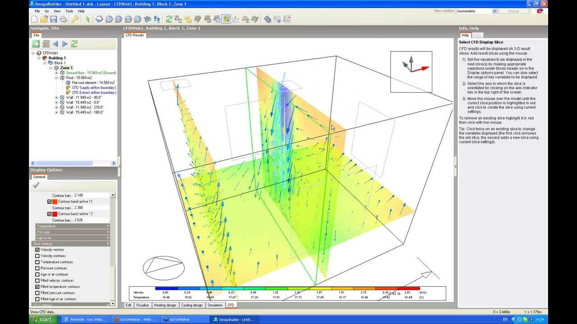This screenshot has height=324, width=577.
Task: Click the Save disk icon
Action: [54, 19]
